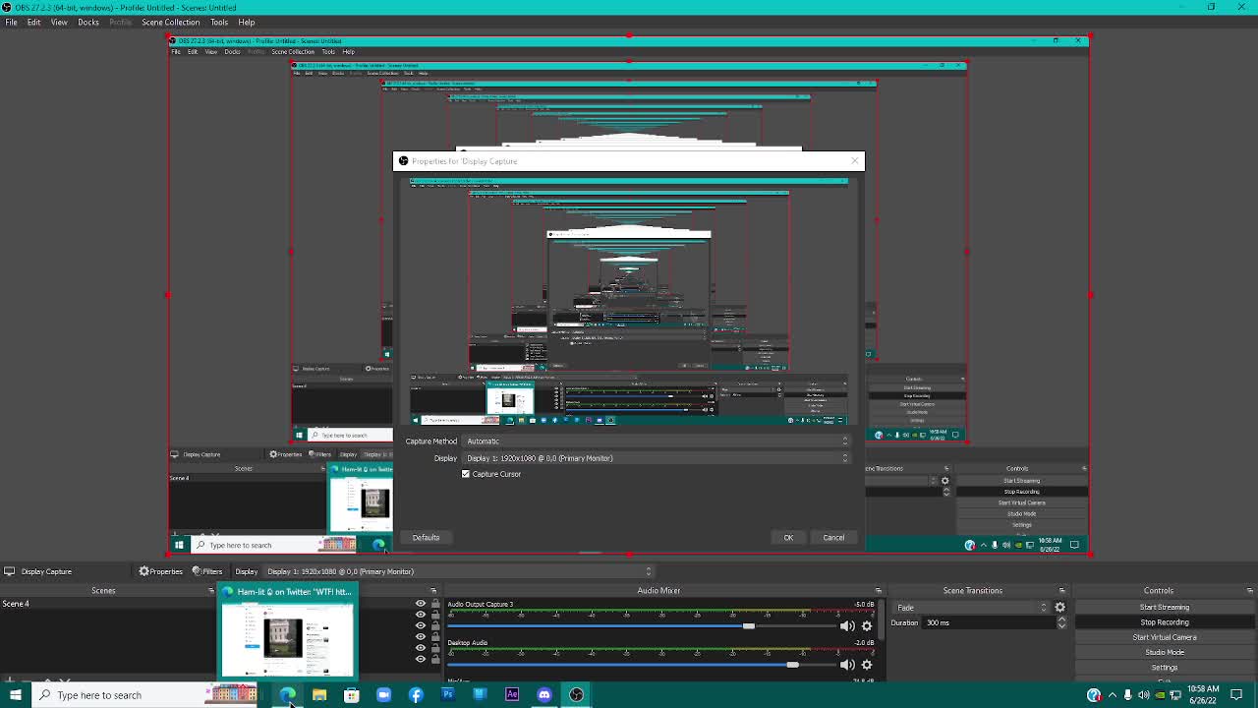The width and height of the screenshot is (1258, 708).
Task: Click the Edge Twitter window thumbnail preview
Action: pos(287,631)
